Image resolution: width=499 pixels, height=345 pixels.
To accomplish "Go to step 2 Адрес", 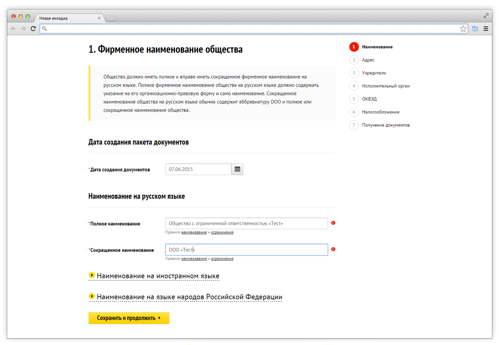I will pos(362,60).
